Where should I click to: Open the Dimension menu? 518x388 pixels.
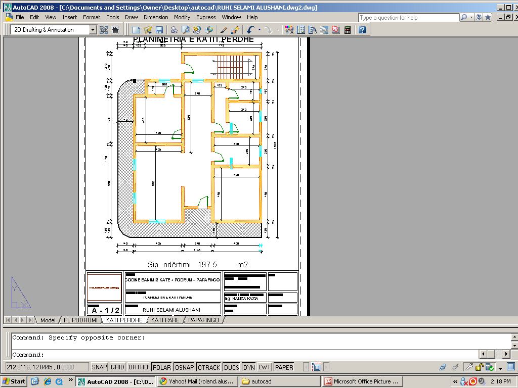156,17
